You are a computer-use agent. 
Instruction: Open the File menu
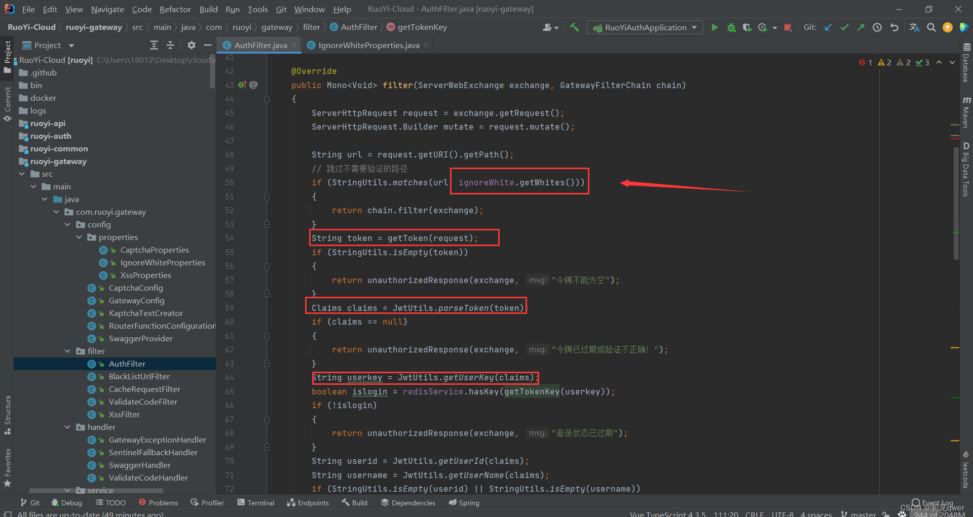tap(28, 9)
